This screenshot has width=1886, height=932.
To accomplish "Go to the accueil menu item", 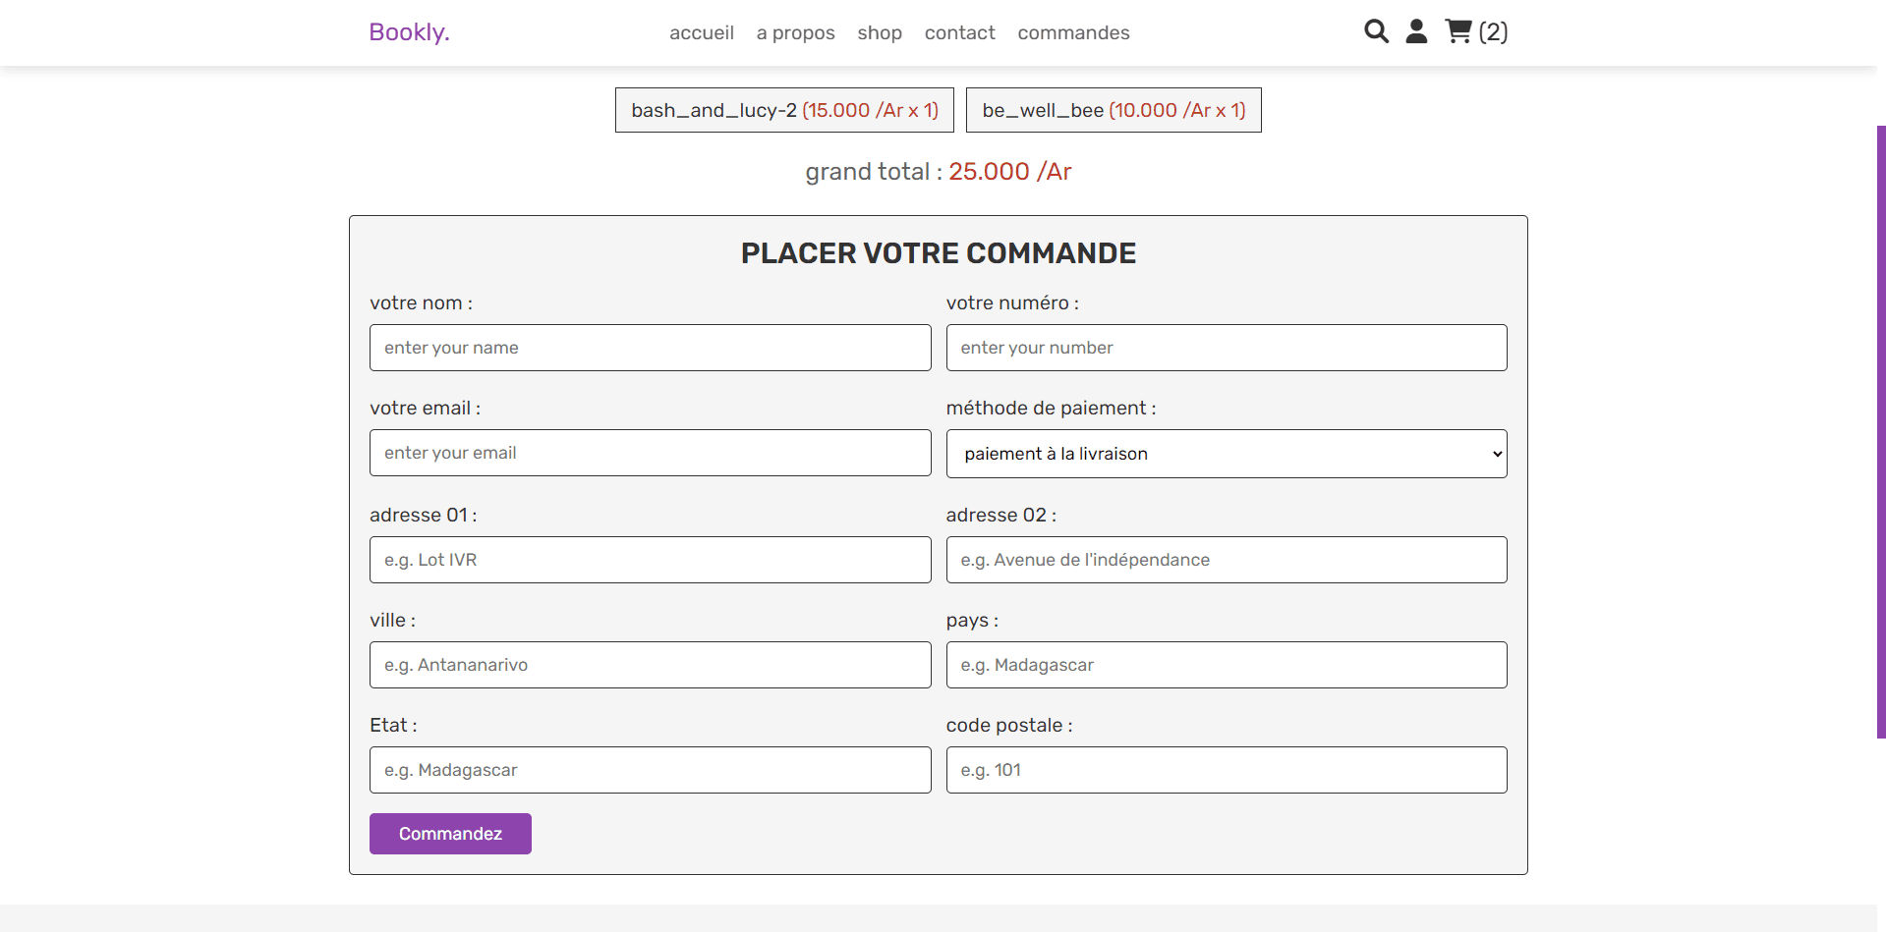I will tap(701, 32).
